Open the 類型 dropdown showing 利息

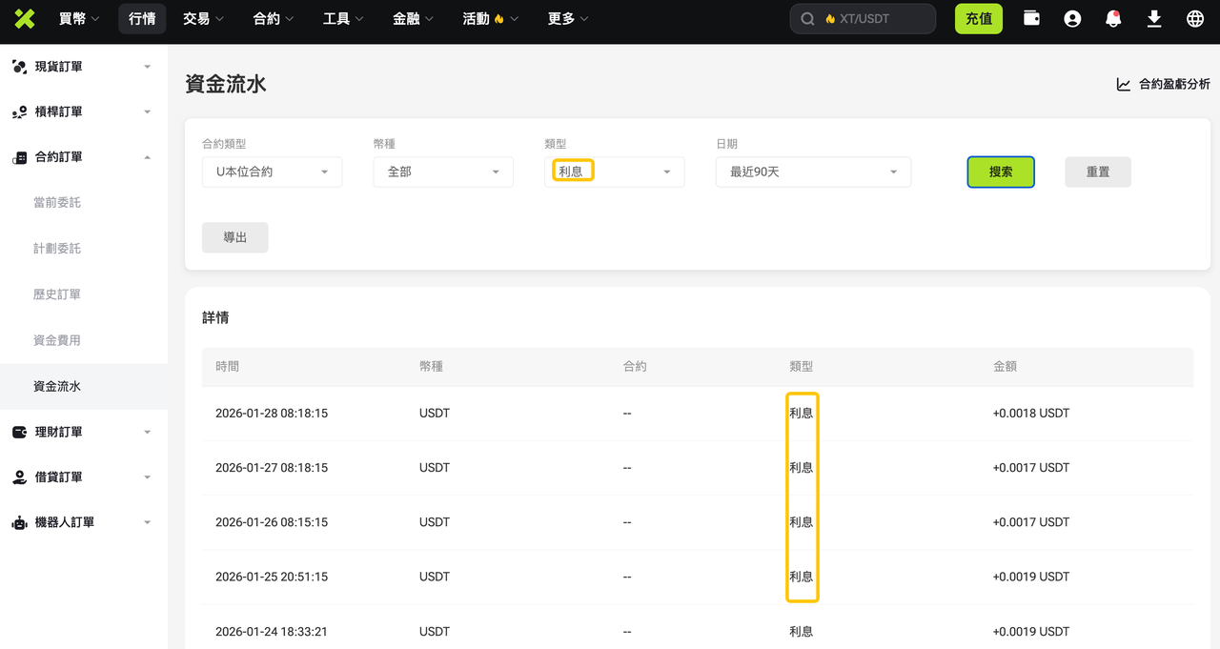614,172
